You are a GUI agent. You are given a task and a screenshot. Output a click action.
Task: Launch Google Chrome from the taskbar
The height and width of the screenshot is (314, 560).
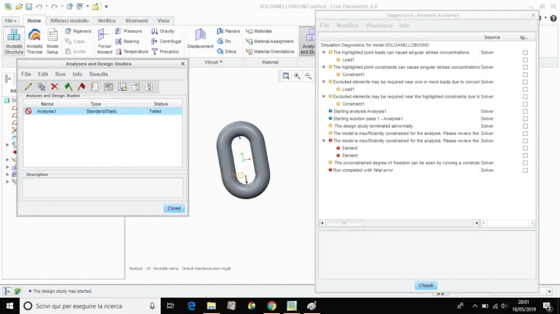(271, 306)
